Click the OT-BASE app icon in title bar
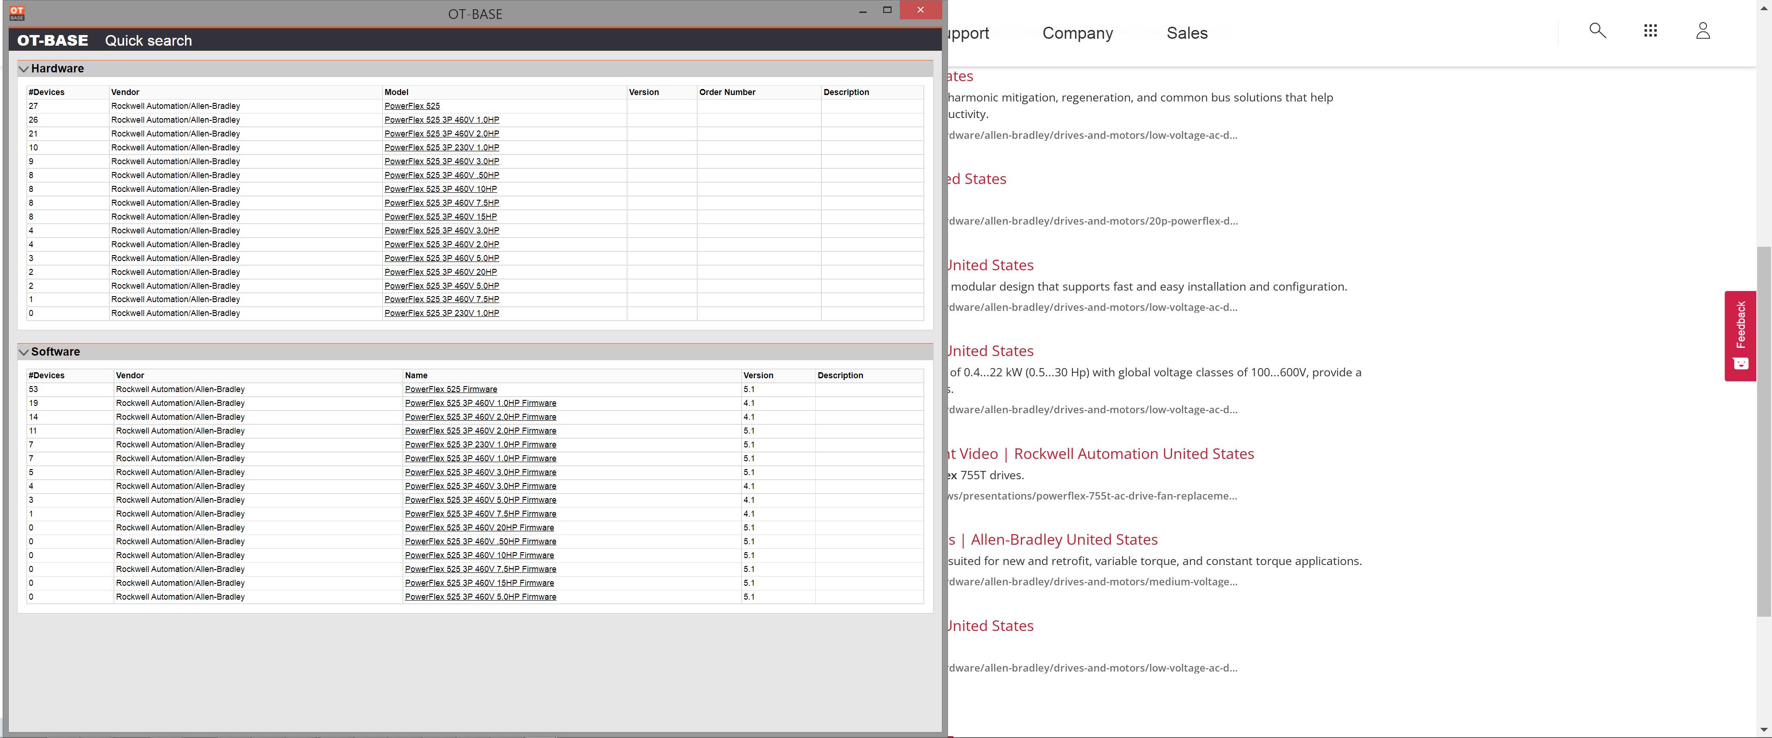The image size is (1772, 738). coord(17,13)
